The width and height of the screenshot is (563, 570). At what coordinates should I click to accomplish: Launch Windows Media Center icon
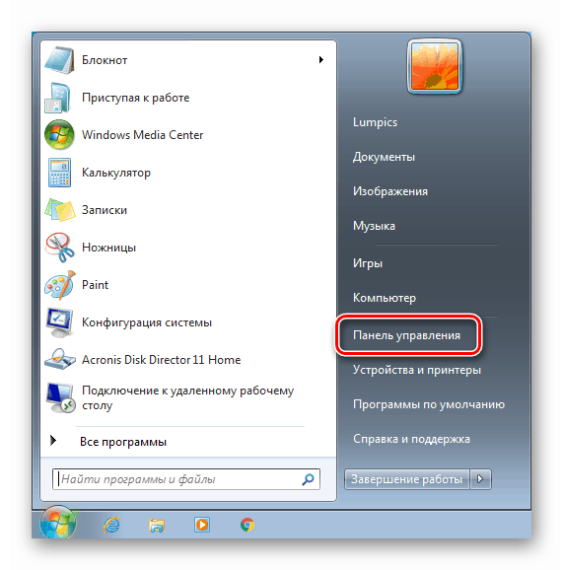pos(59,135)
